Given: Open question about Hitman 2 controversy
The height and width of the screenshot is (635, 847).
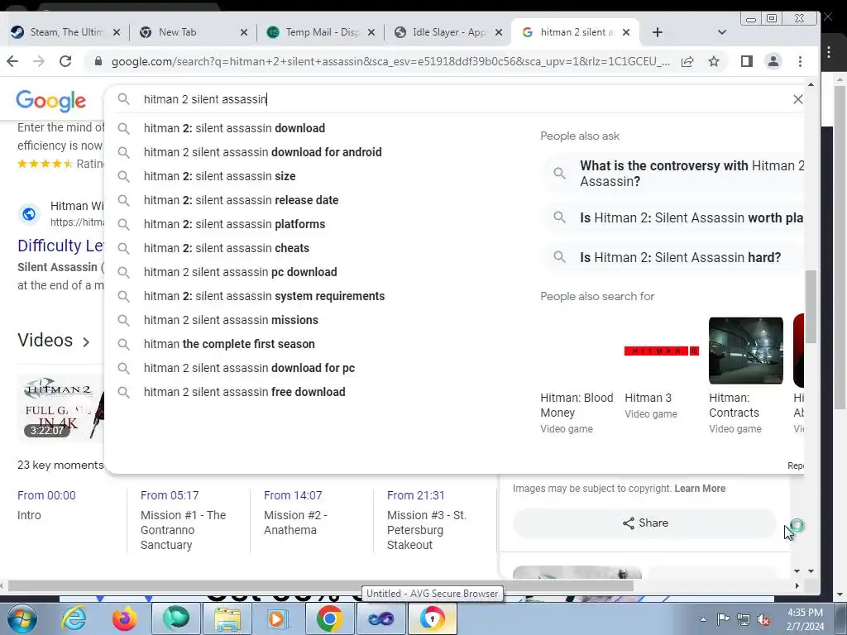Looking at the screenshot, I should (673, 174).
